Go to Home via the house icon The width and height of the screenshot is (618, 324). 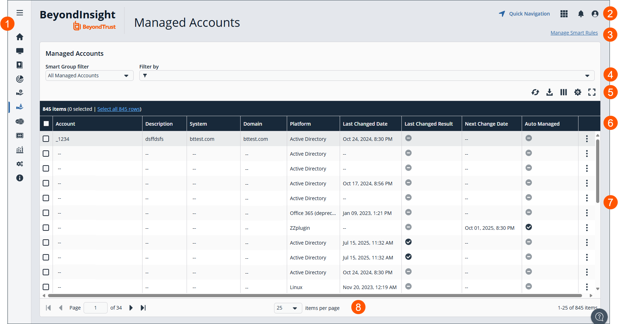(x=20, y=37)
